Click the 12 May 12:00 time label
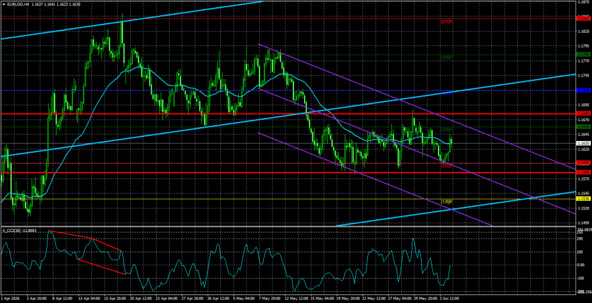592x303 pixels. (x=297, y=298)
